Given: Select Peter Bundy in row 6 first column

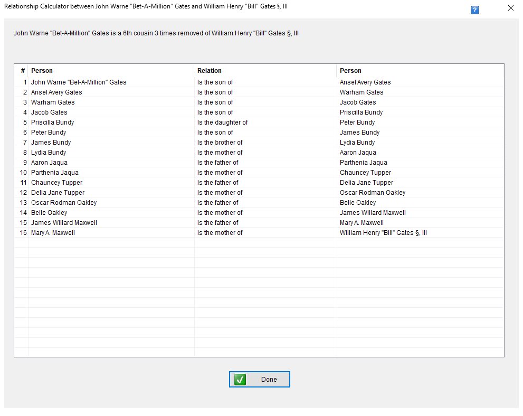Looking at the screenshot, I should 49,132.
